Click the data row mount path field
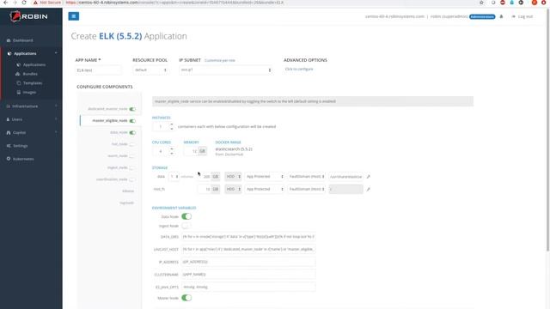Viewport: 550px width, 309px height. pyautogui.click(x=345, y=177)
